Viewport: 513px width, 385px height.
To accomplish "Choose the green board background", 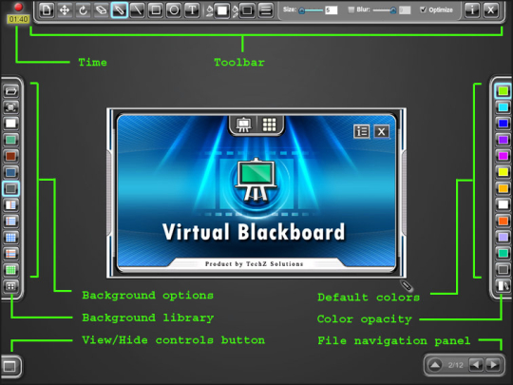I will (x=10, y=140).
